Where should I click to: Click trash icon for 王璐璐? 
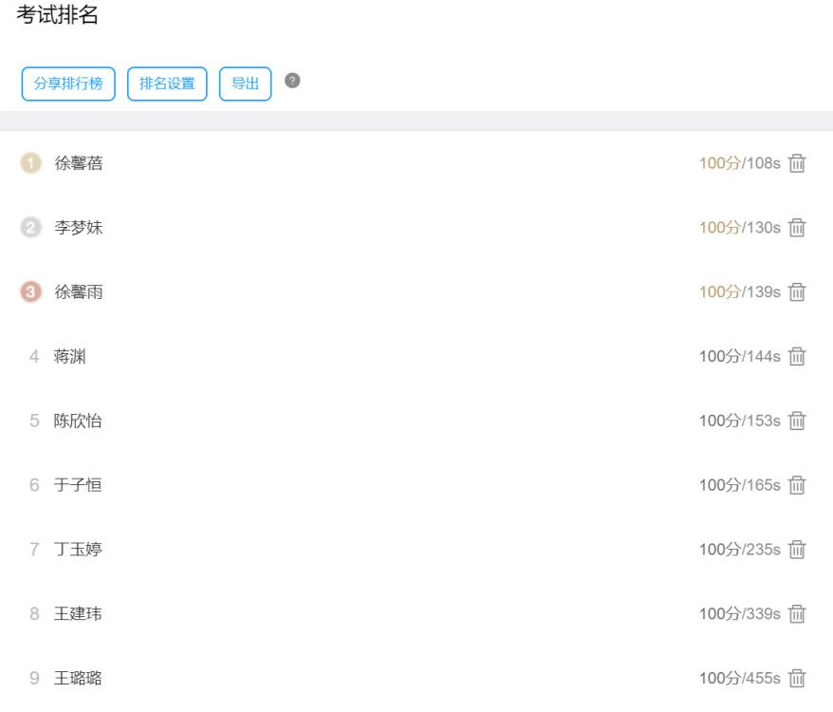[797, 679]
